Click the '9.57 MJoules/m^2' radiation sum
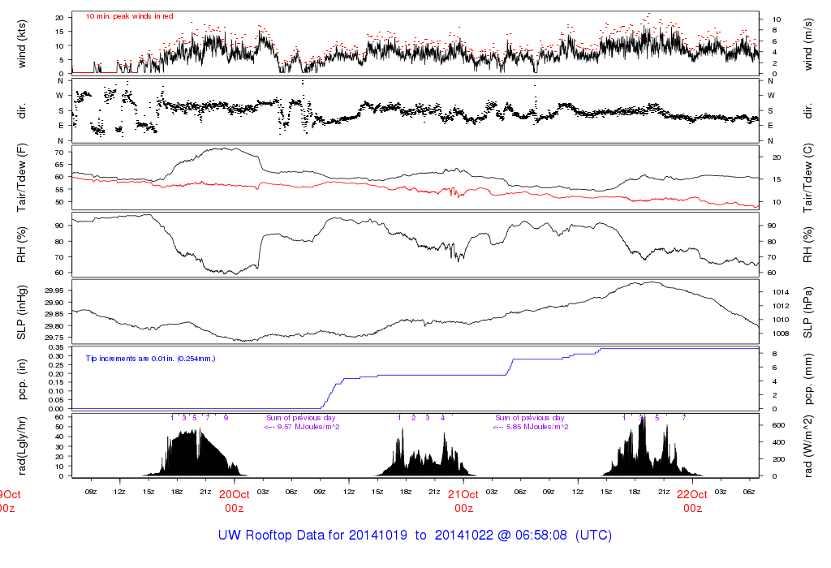831x568 pixels. (308, 427)
